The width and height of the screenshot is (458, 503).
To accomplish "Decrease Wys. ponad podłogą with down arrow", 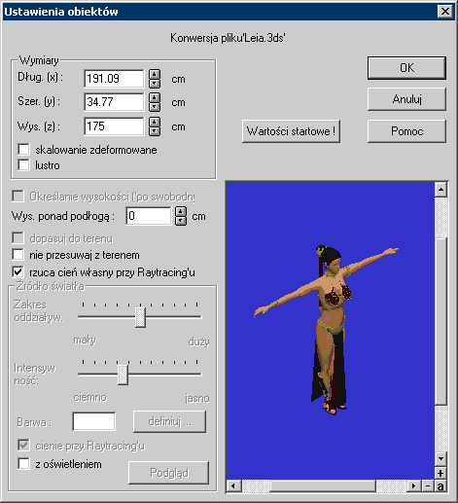I will point(181,221).
